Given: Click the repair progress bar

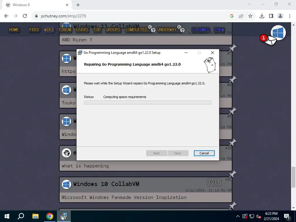Looking at the screenshot, I should pyautogui.click(x=148, y=103).
